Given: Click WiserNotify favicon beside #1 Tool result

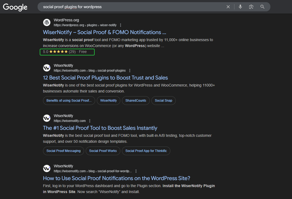Looking at the screenshot, I should coord(47,118).
